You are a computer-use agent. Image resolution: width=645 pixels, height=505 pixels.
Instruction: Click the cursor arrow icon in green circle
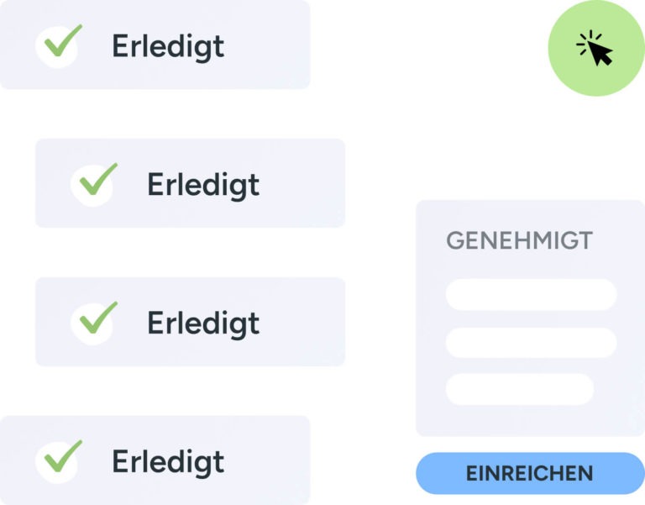[596, 49]
